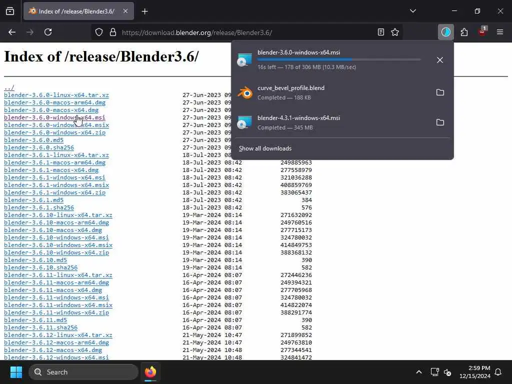Open the notifications bell icon

(x=498, y=372)
